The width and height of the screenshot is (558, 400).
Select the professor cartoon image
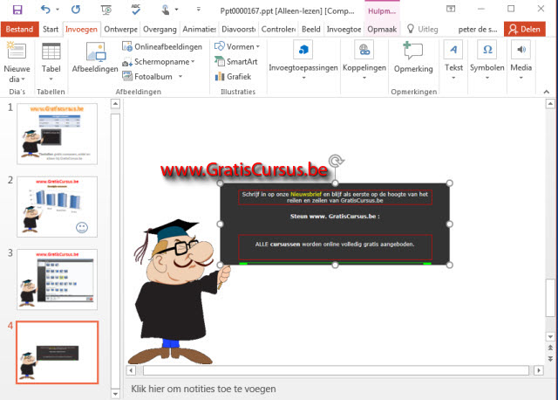(178, 293)
